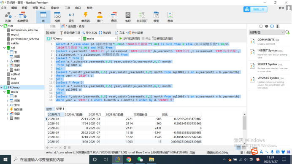Open the Windows Start menu
Image resolution: width=292 pixels, height=164 pixels.
click(5, 159)
